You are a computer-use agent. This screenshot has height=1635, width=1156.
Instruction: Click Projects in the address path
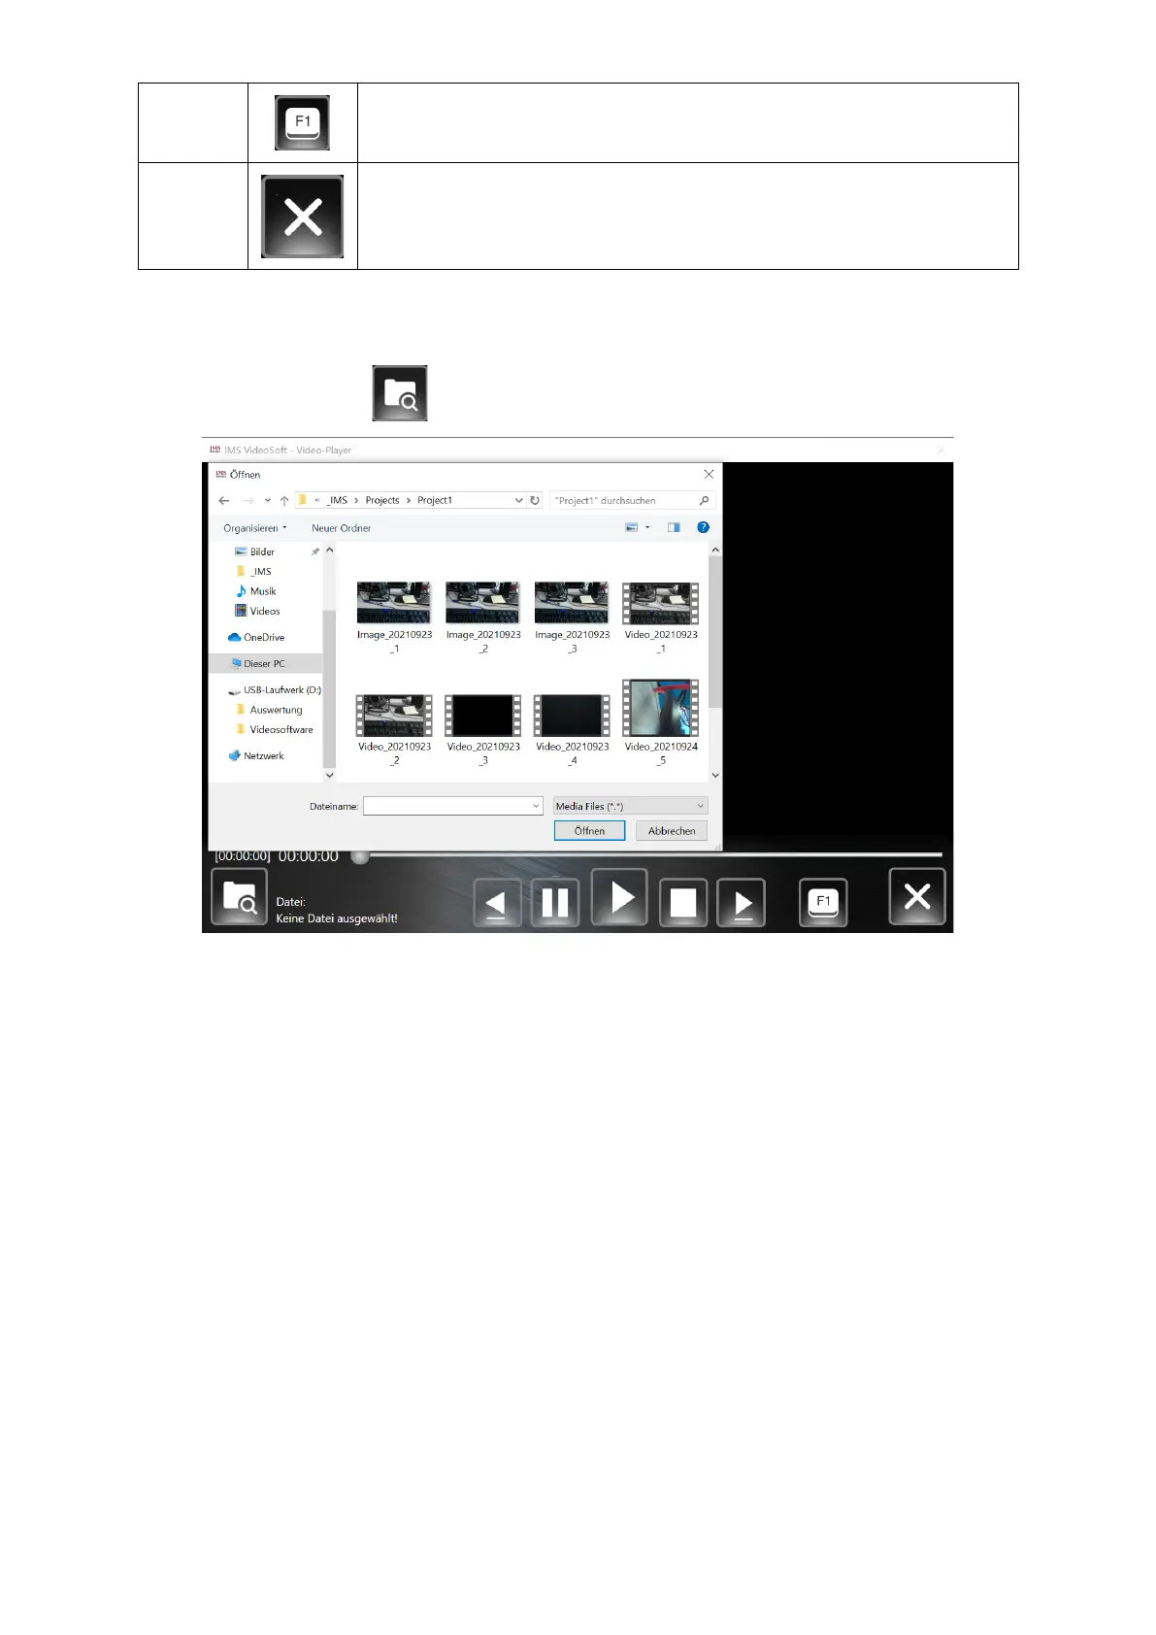point(382,501)
